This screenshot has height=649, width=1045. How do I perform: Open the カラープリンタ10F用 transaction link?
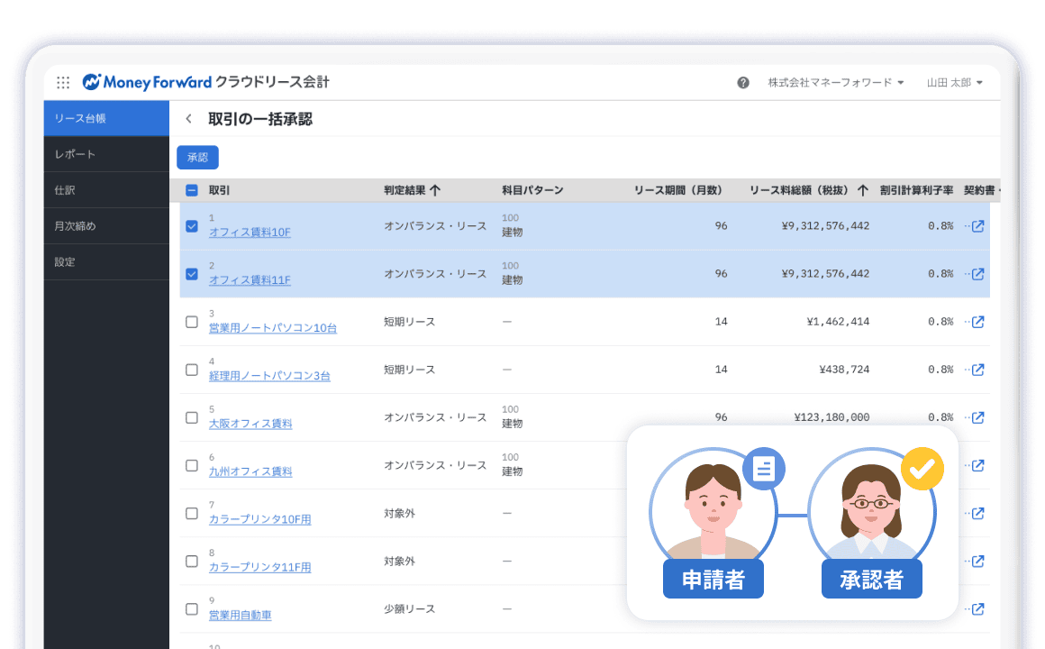coord(260,519)
